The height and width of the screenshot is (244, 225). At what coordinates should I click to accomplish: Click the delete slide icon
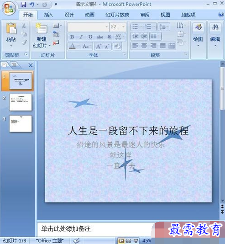[x=56, y=42]
